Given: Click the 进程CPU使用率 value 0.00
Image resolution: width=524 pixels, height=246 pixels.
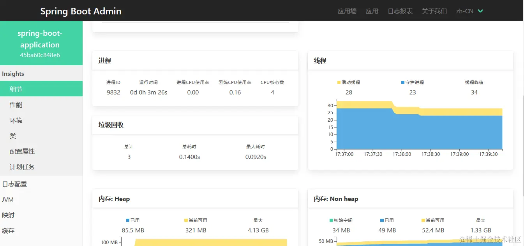Looking at the screenshot, I should (193, 92).
